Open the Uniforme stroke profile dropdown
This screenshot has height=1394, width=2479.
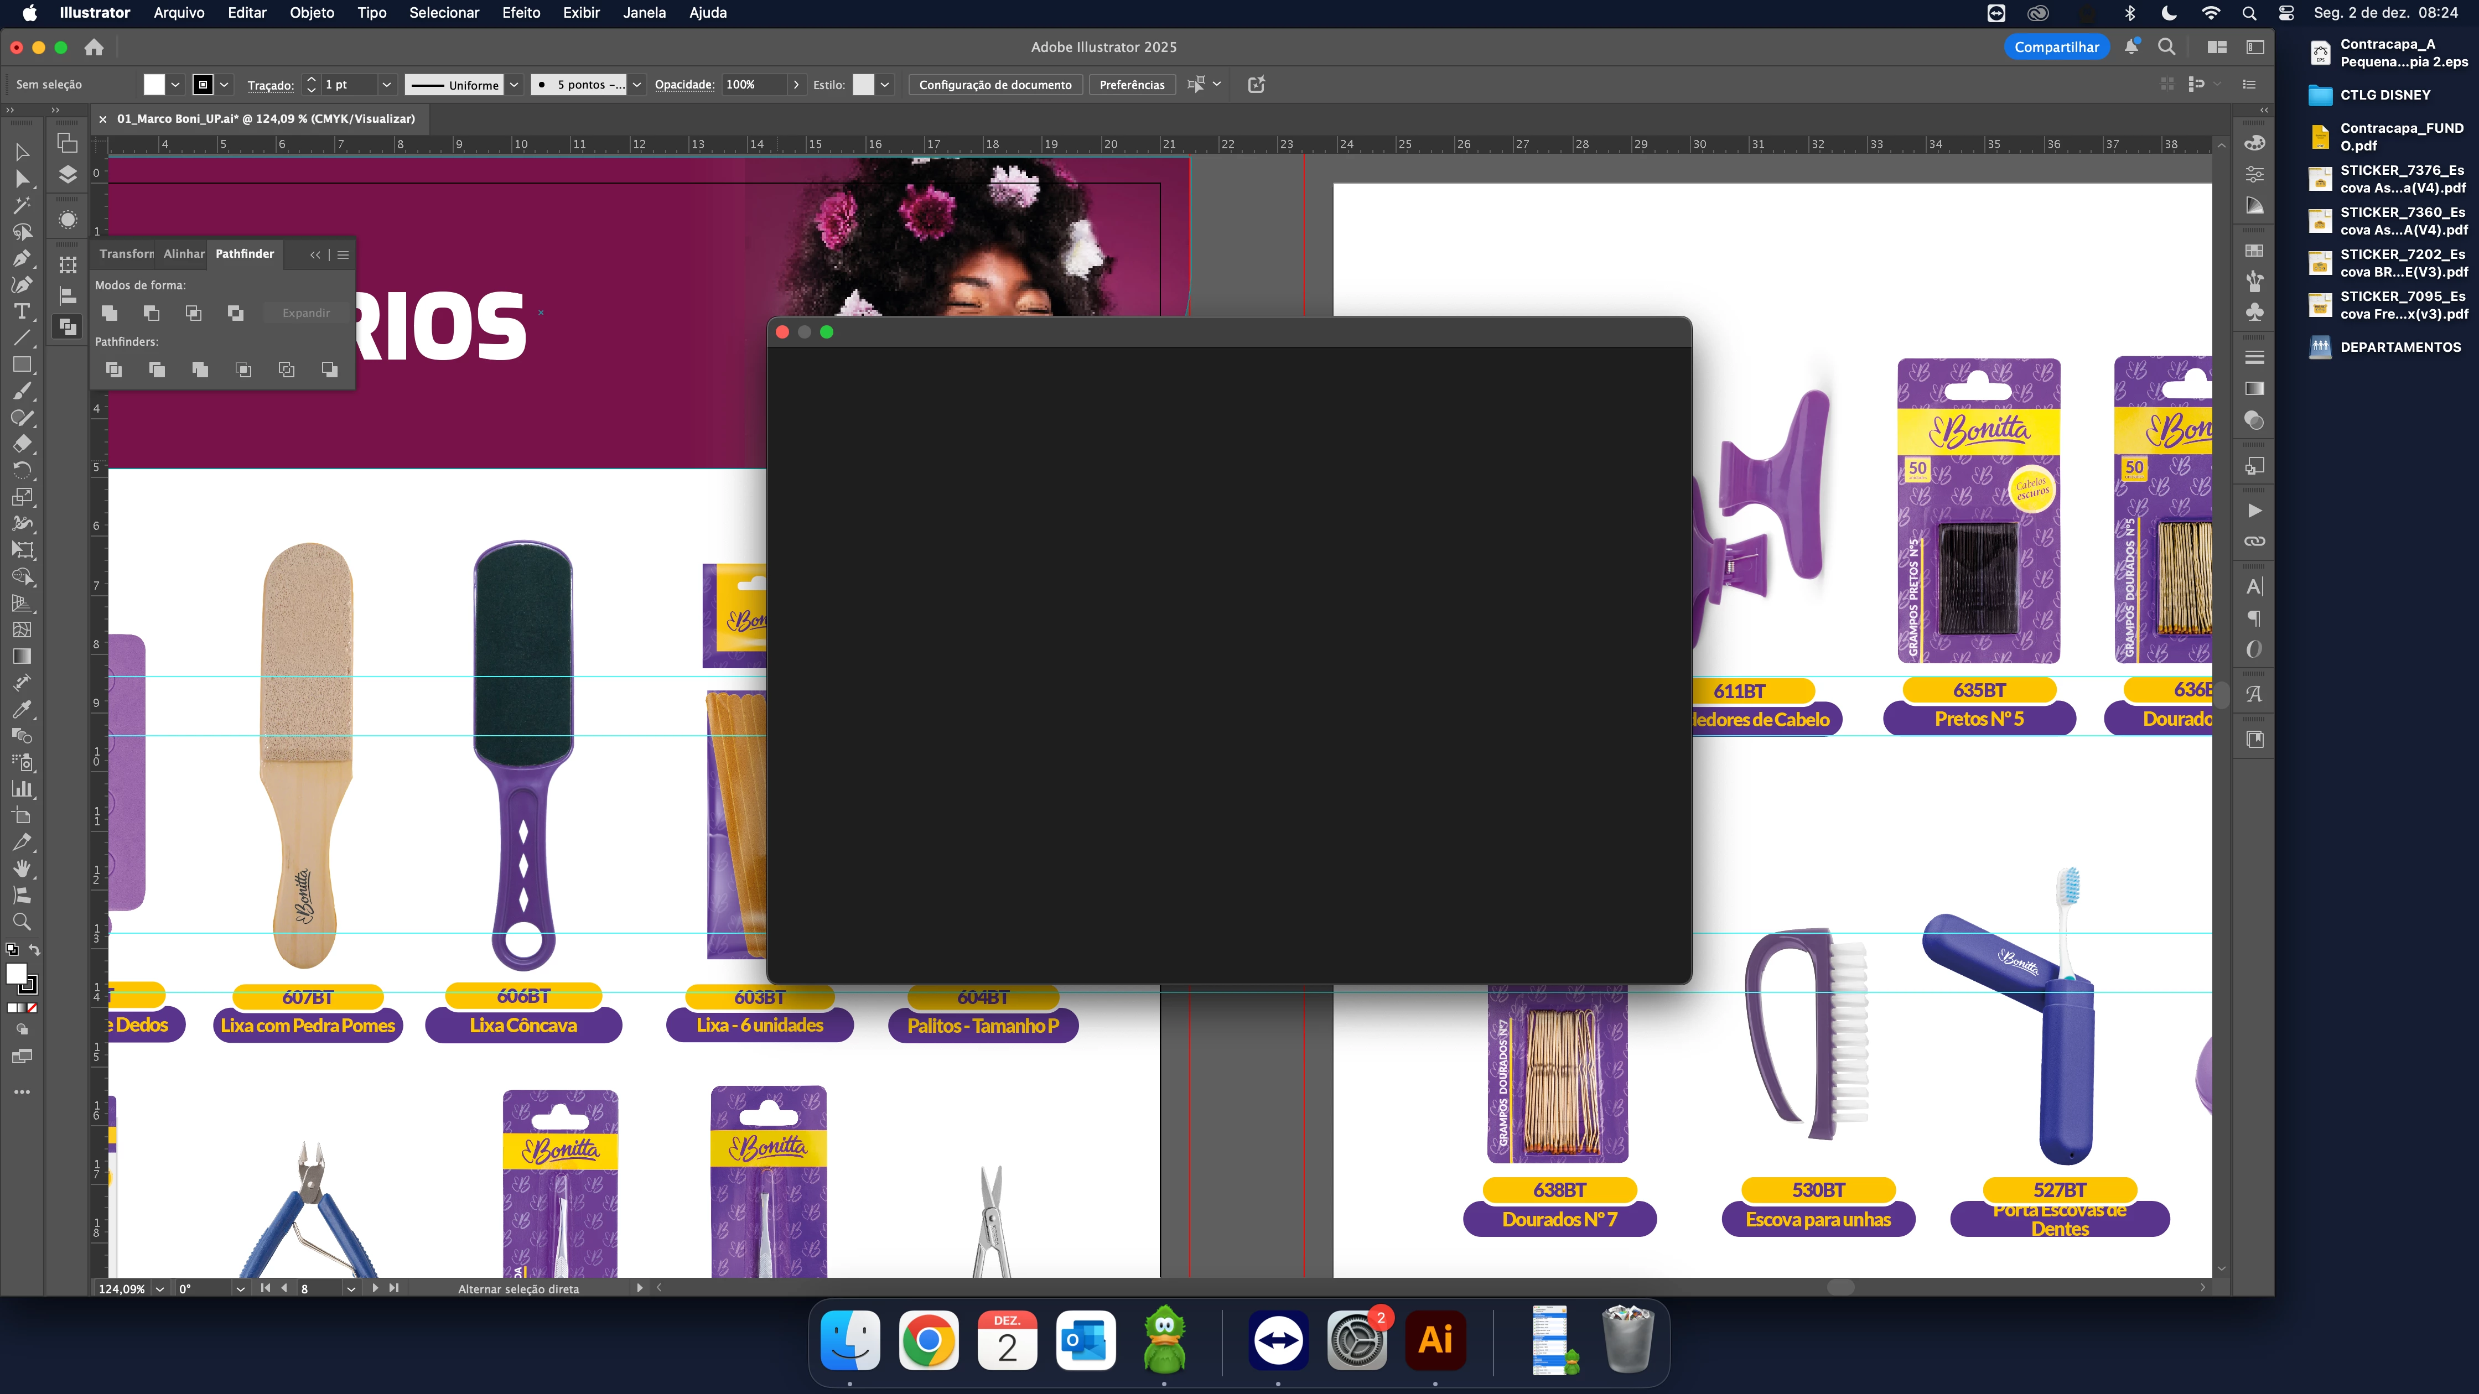514,85
